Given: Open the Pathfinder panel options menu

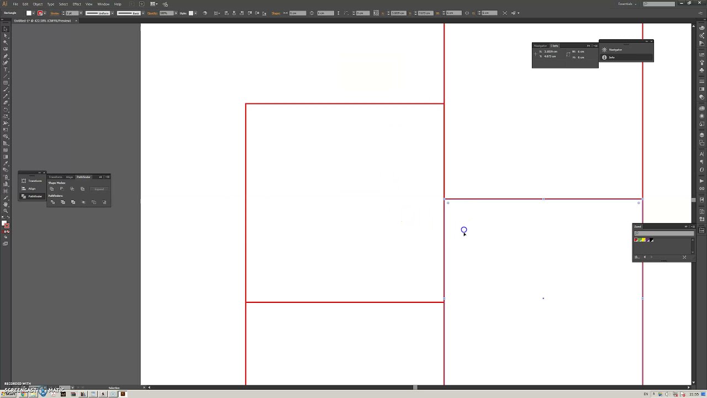Looking at the screenshot, I should click(x=107, y=177).
